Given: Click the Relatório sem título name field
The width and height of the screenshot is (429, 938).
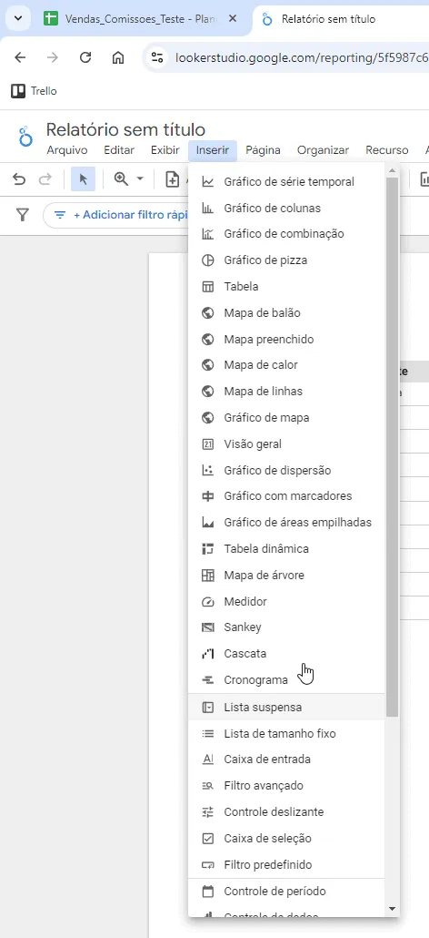Looking at the screenshot, I should click(125, 129).
